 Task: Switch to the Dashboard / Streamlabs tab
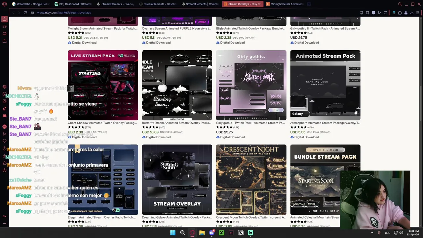click(73, 4)
